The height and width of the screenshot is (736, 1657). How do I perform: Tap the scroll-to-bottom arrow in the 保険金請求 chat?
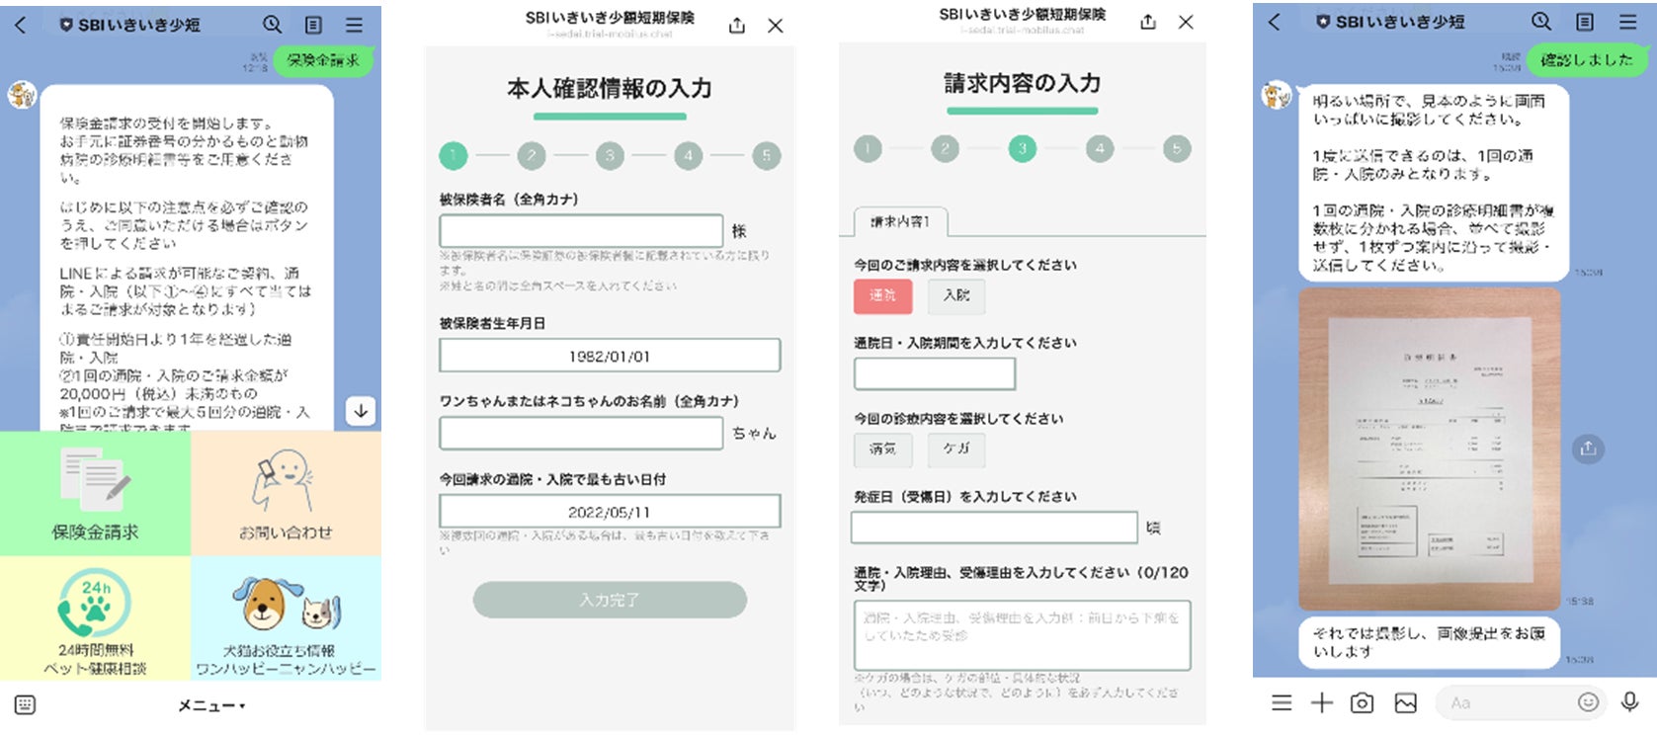[362, 411]
